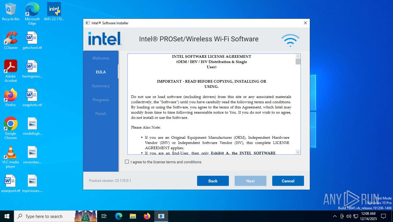Screen dimensions: 393x222
Task: Open the VLC media player desktop shortcut
Action: tap(11, 157)
